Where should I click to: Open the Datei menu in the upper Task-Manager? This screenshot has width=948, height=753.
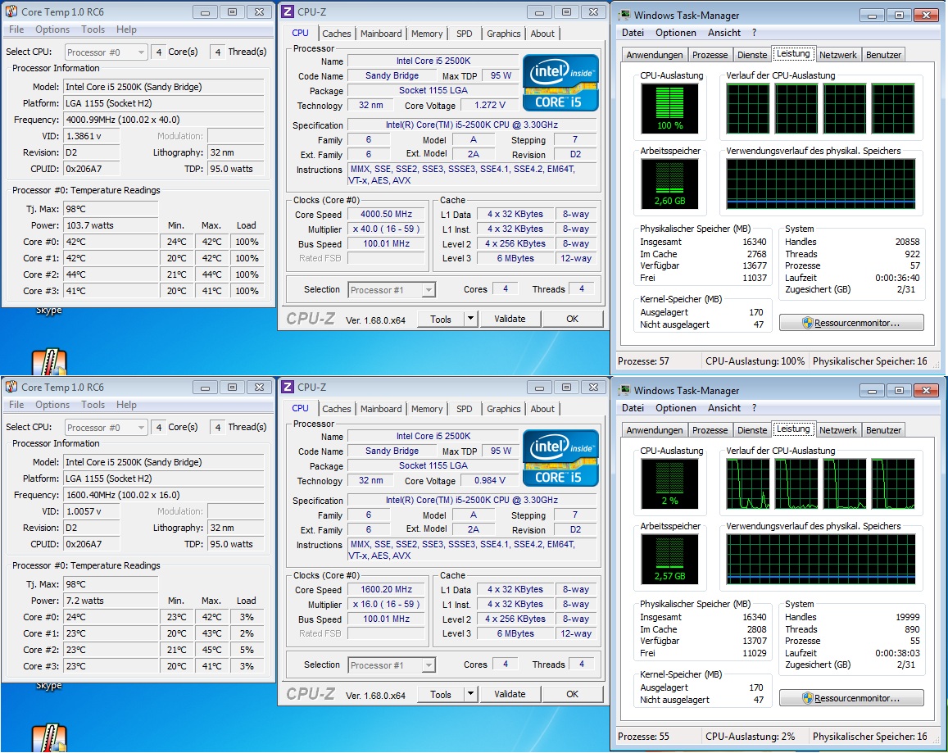pos(633,33)
